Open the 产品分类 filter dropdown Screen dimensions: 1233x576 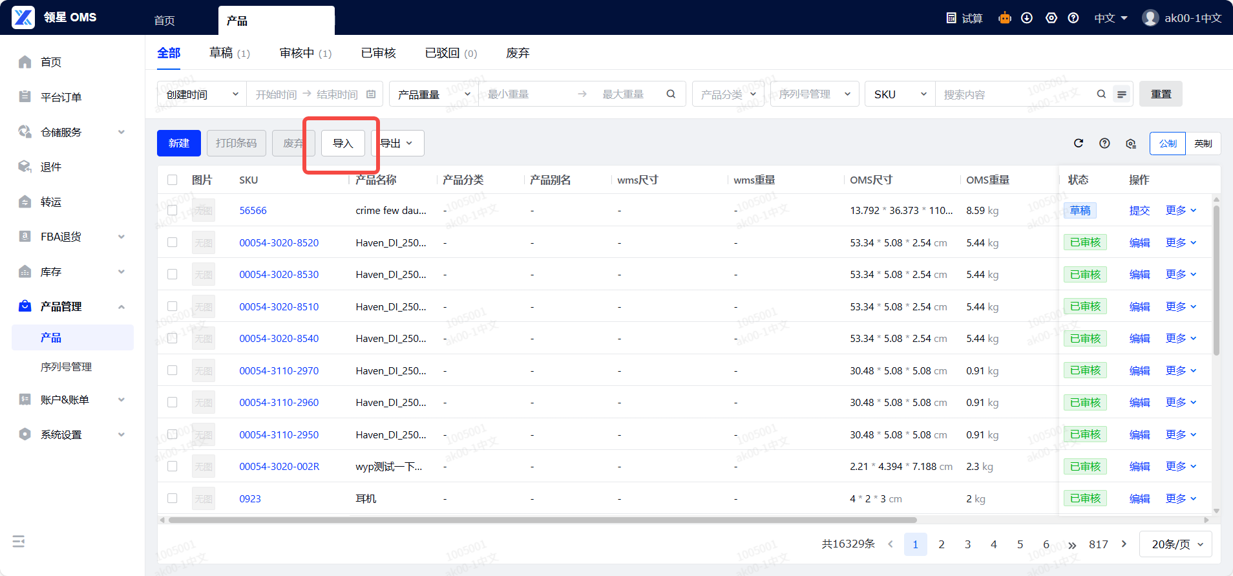[728, 94]
